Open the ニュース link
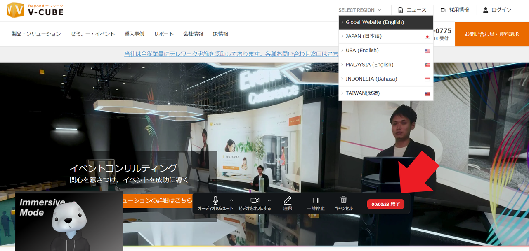529x251 pixels. coord(416,10)
